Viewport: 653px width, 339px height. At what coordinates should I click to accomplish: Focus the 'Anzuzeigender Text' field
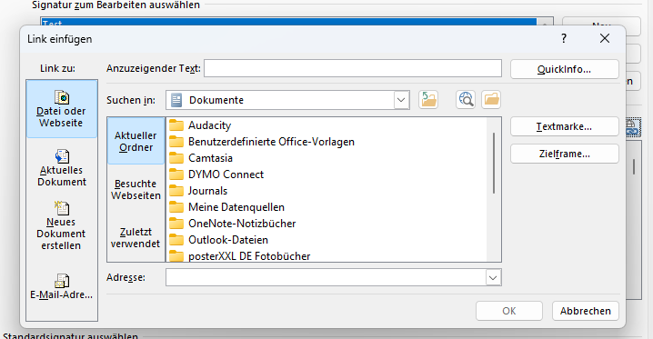pos(352,68)
